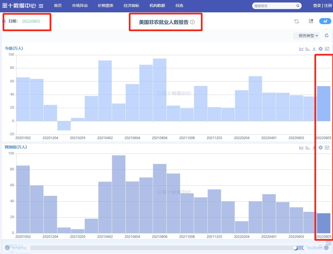This screenshot has width=333, height=254.
Task: Click the 注册 register link
Action: (328, 6)
